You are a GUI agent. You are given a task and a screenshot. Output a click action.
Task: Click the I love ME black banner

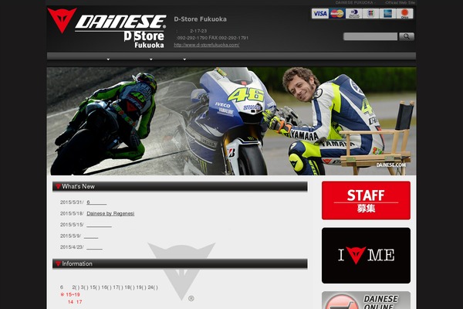coord(366,256)
